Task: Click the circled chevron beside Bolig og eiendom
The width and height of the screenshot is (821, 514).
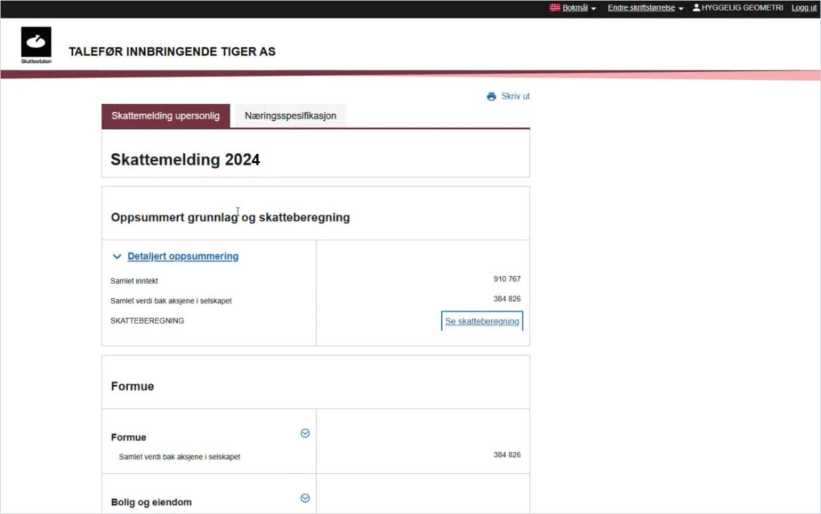Action: pos(305,497)
